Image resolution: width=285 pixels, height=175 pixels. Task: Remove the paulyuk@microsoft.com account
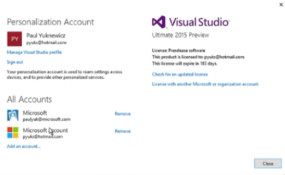[x=123, y=114]
